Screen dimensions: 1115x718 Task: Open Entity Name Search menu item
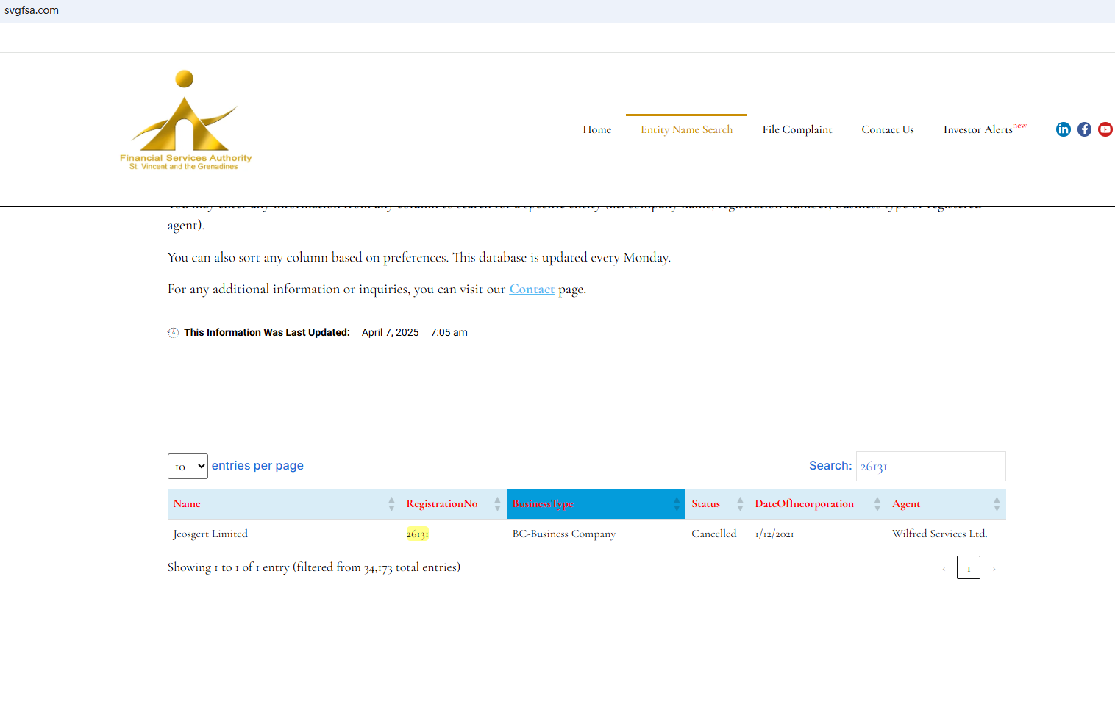[686, 129]
